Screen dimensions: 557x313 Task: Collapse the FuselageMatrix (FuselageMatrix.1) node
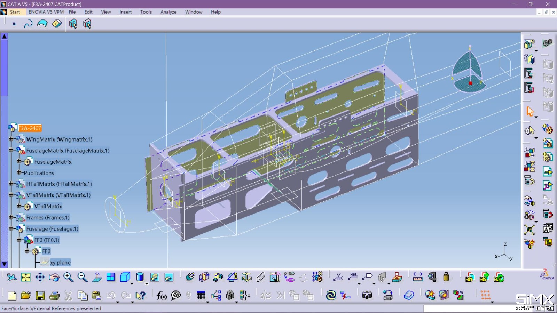pos(11,150)
